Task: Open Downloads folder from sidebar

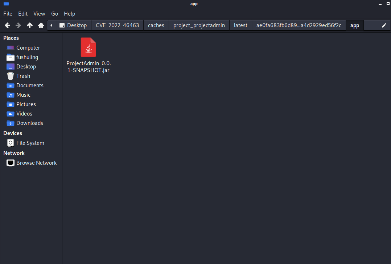Action: [29, 123]
